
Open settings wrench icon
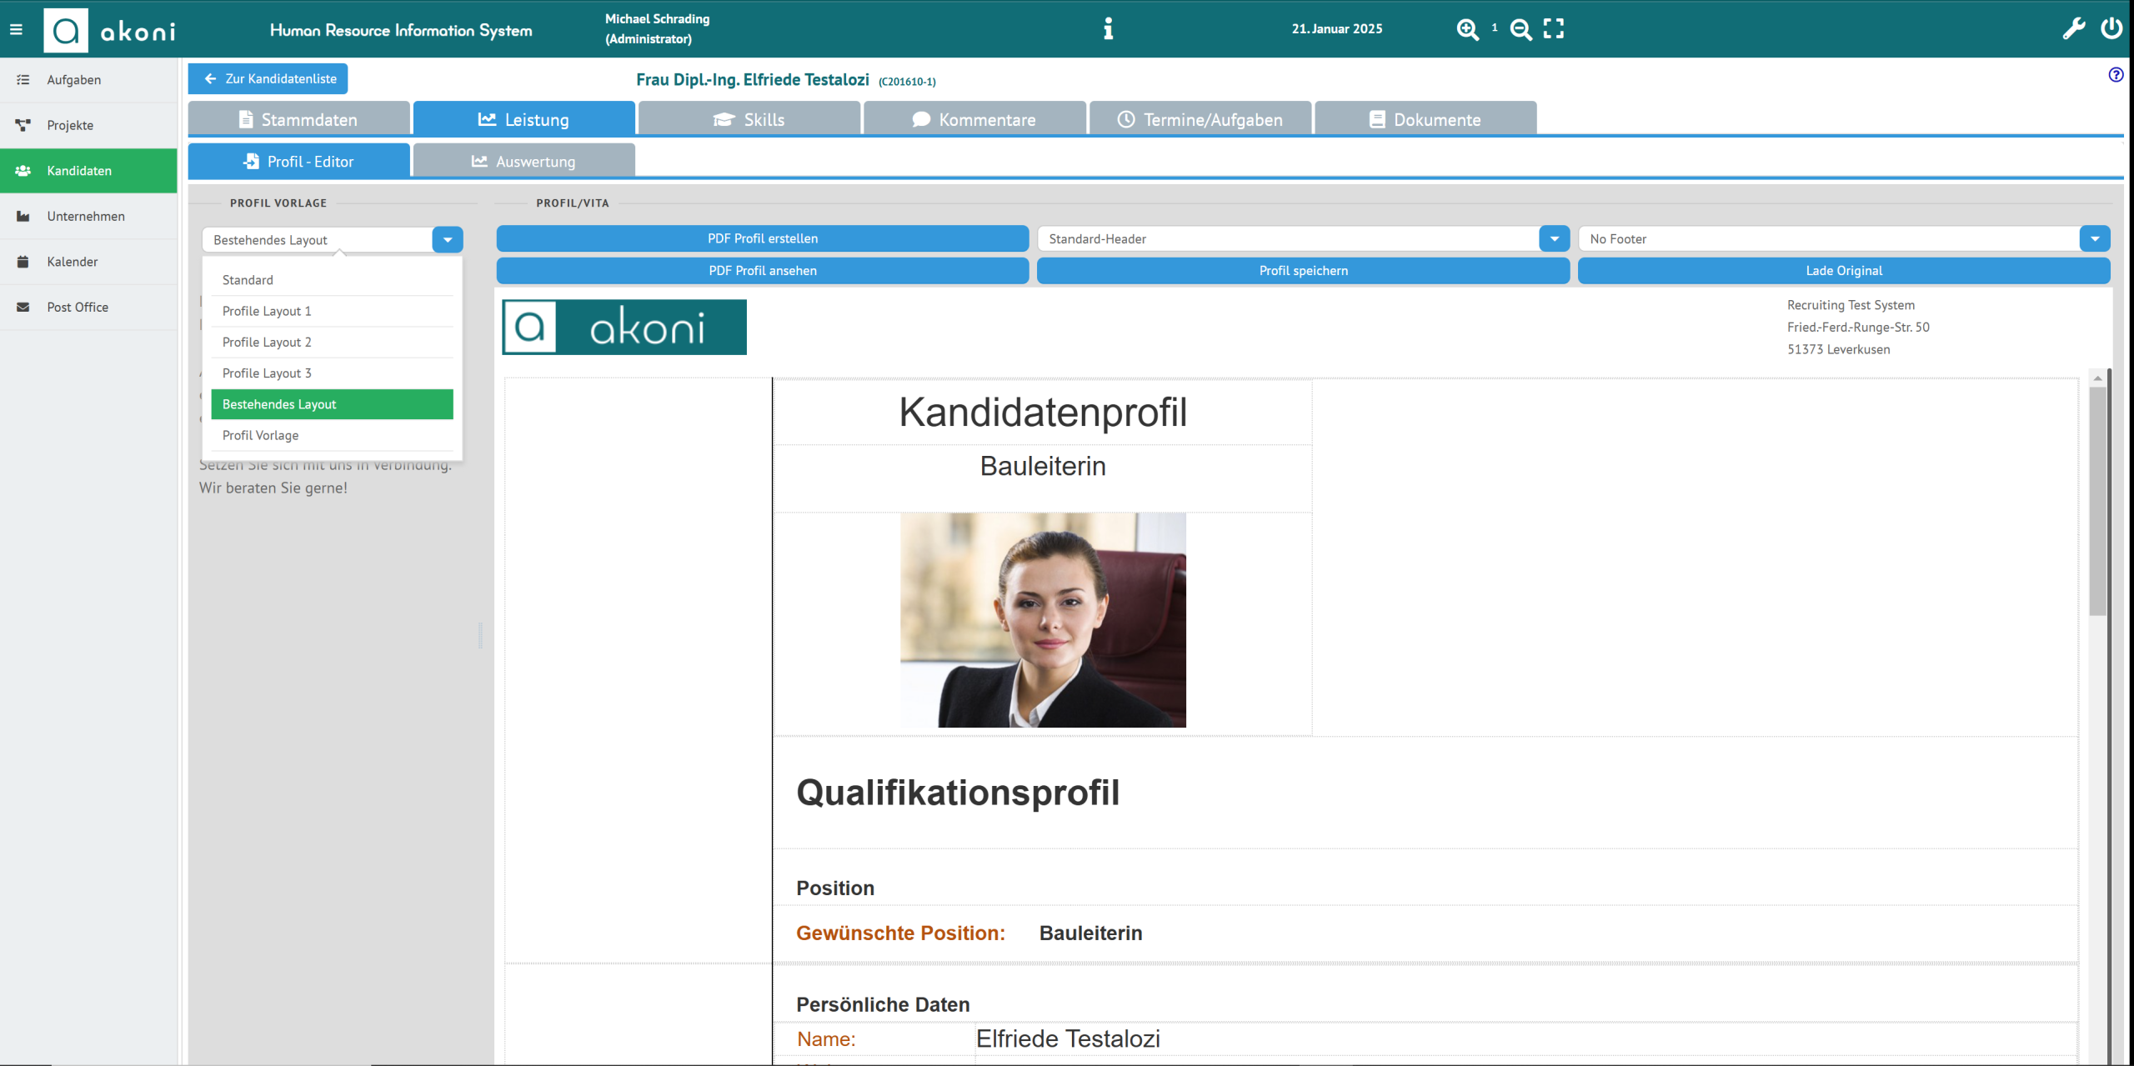click(x=2073, y=29)
